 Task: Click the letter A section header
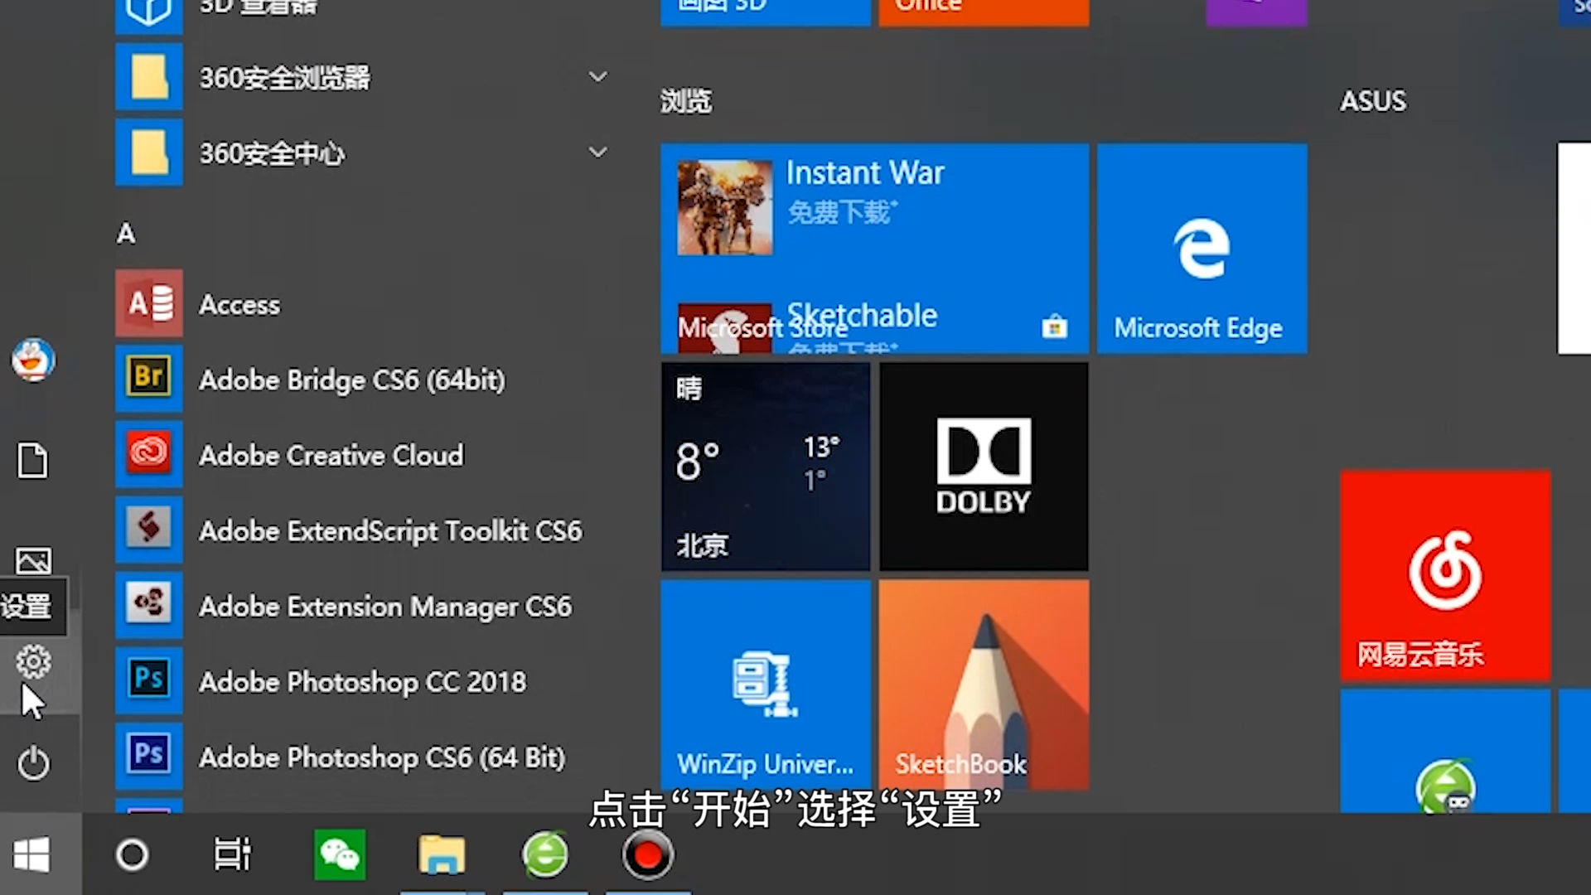pos(126,234)
